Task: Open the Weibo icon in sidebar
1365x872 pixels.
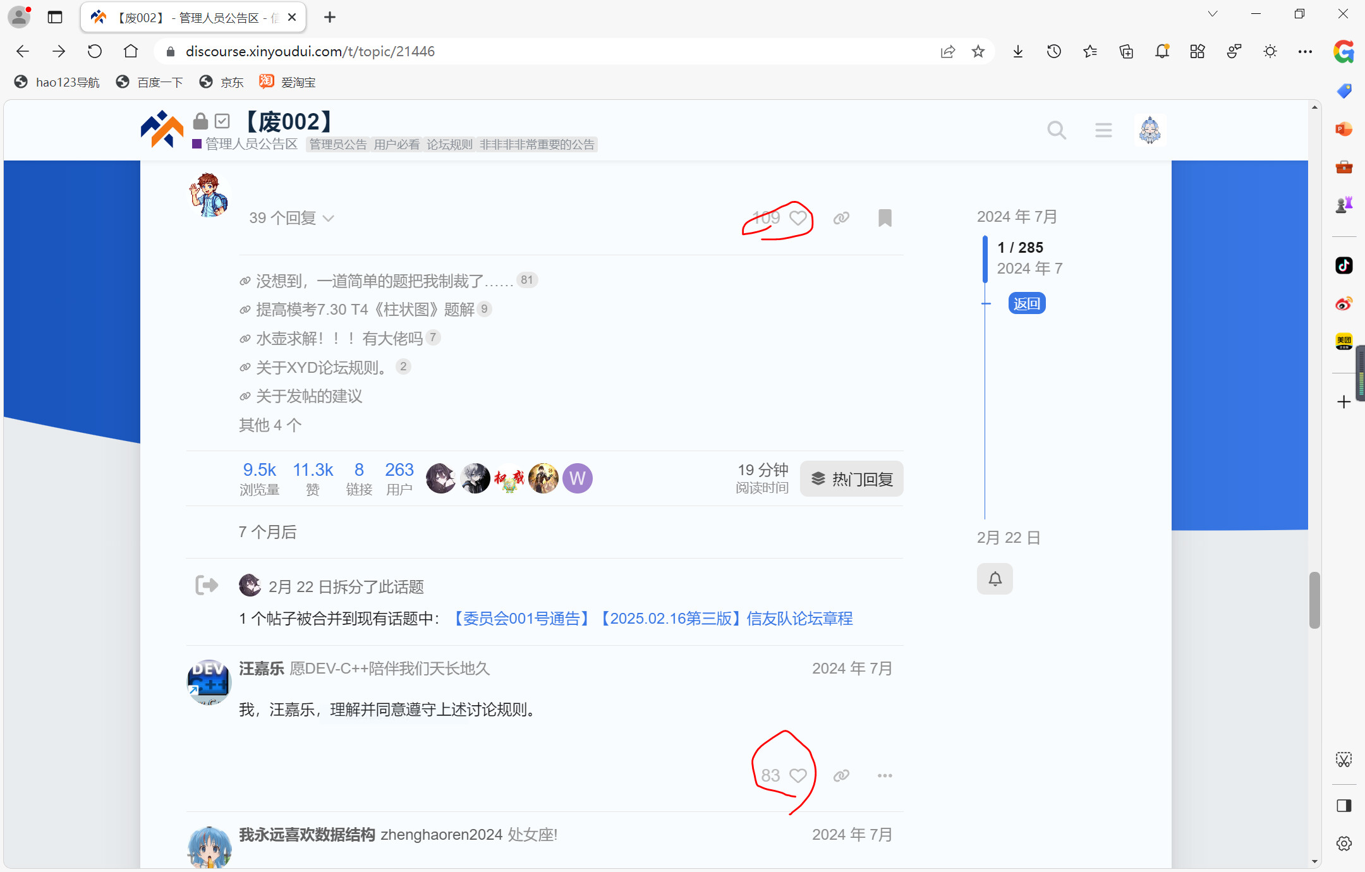Action: (1344, 304)
